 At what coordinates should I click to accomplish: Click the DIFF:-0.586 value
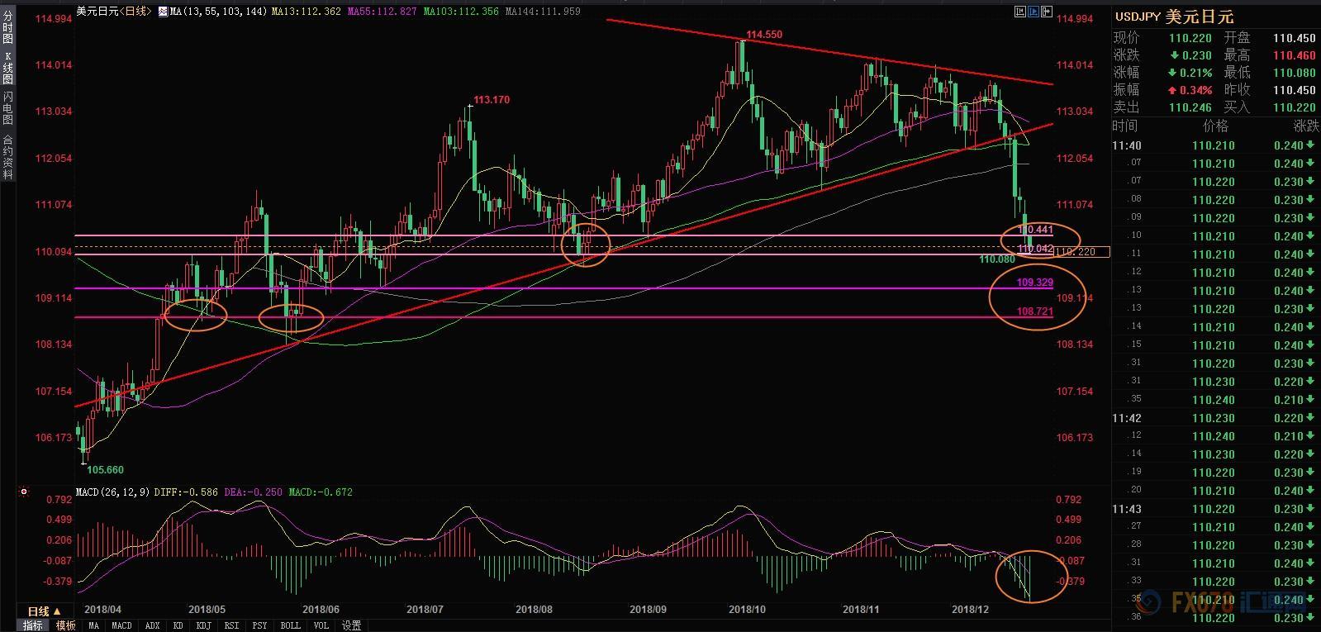[x=186, y=492]
